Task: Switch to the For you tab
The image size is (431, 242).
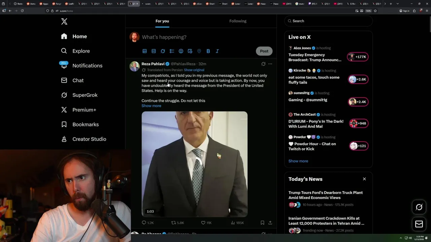Action: pos(162,21)
